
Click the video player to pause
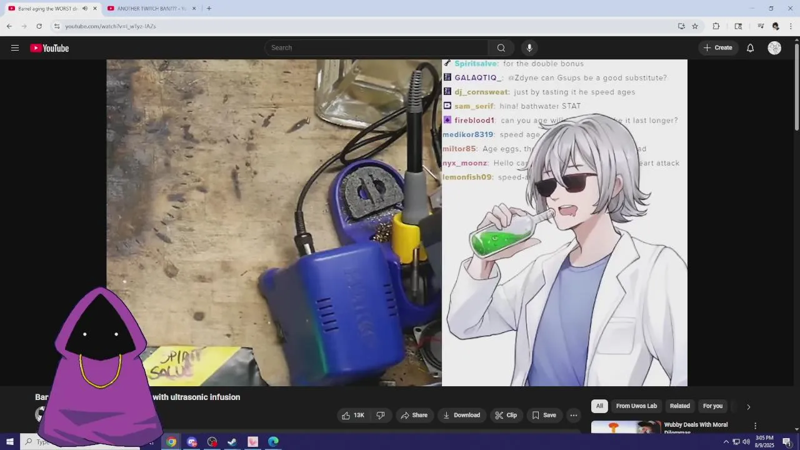[x=397, y=222]
